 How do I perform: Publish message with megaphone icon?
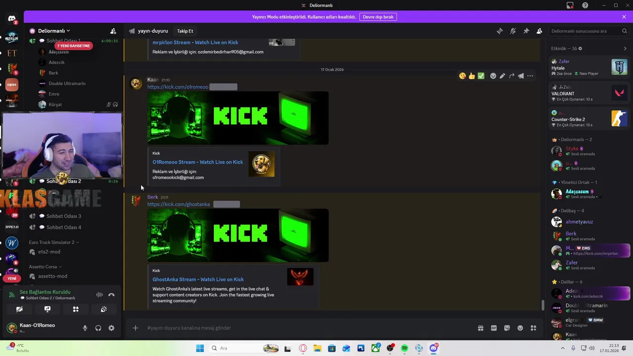521,76
